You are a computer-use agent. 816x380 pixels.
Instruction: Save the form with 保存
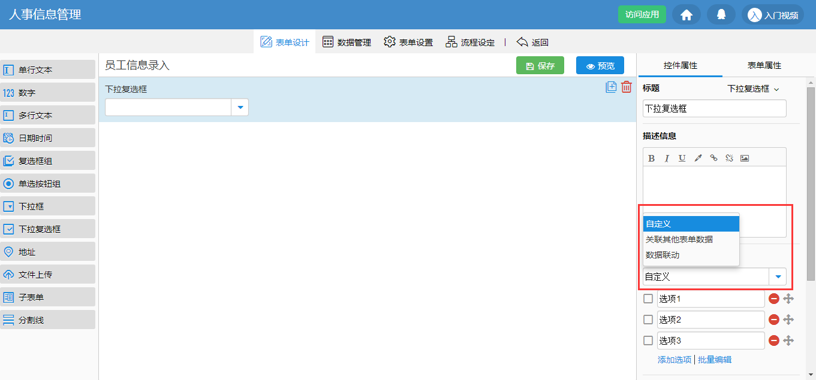[x=540, y=65]
